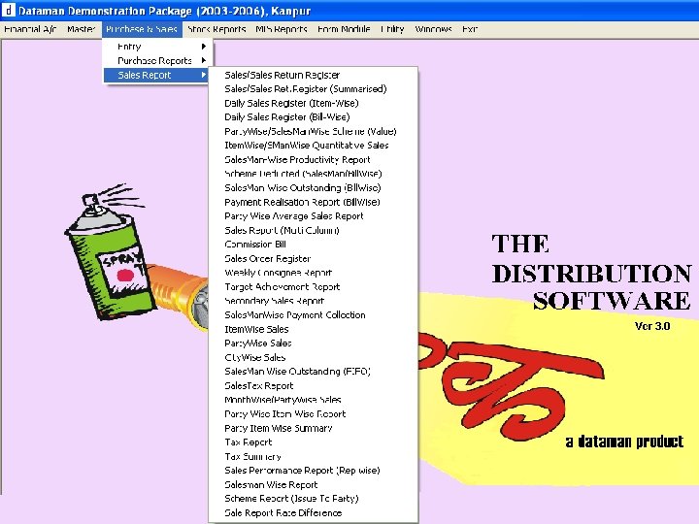699x524 pixels.
Task: Select Target Achievement Report
Action: coord(313,286)
